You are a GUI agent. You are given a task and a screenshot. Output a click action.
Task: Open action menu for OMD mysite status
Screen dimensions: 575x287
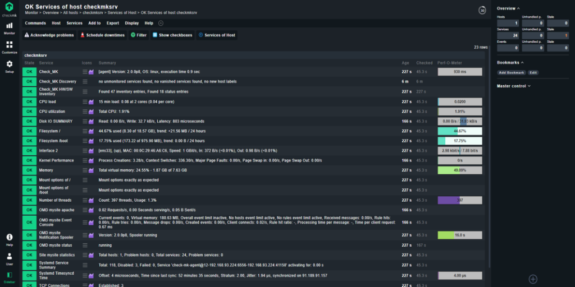point(85,246)
